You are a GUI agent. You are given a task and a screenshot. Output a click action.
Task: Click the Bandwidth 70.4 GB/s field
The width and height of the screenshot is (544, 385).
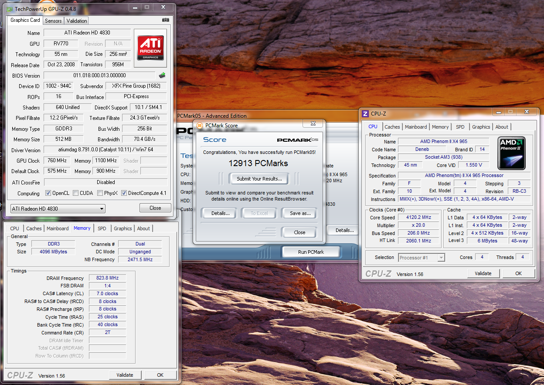tap(144, 140)
